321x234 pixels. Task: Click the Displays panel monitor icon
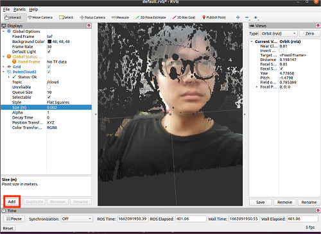pos(4,26)
